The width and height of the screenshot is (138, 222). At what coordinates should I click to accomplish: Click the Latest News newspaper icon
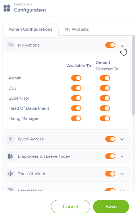[x=10, y=190]
